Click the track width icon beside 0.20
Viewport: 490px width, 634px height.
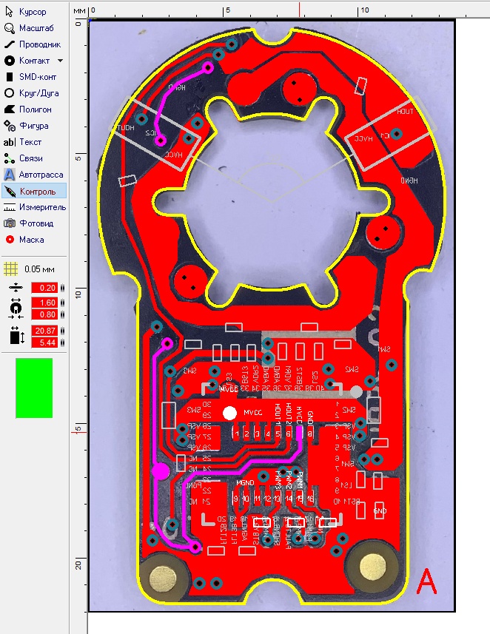click(x=16, y=288)
